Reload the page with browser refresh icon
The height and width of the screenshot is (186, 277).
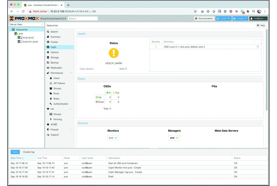(23, 11)
